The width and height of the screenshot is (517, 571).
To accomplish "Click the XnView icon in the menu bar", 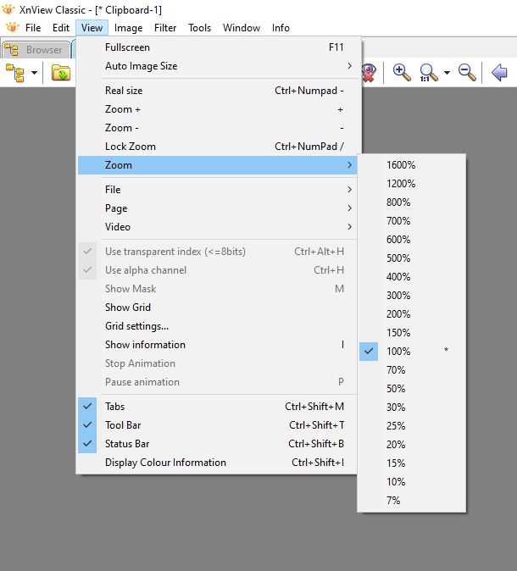I will pyautogui.click(x=12, y=28).
